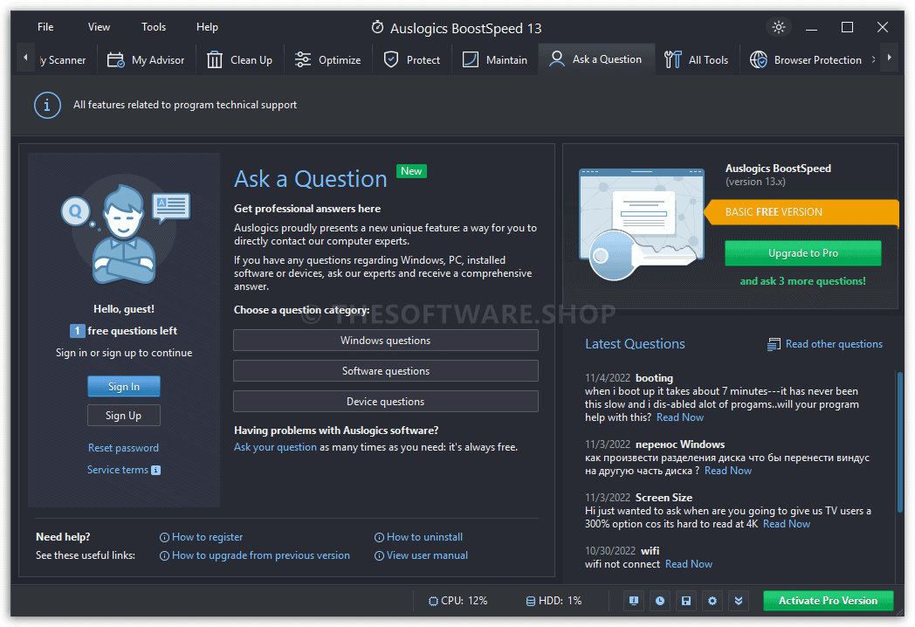This screenshot has height=627, width=915.
Task: Open the Tools menu
Action: click(x=154, y=27)
